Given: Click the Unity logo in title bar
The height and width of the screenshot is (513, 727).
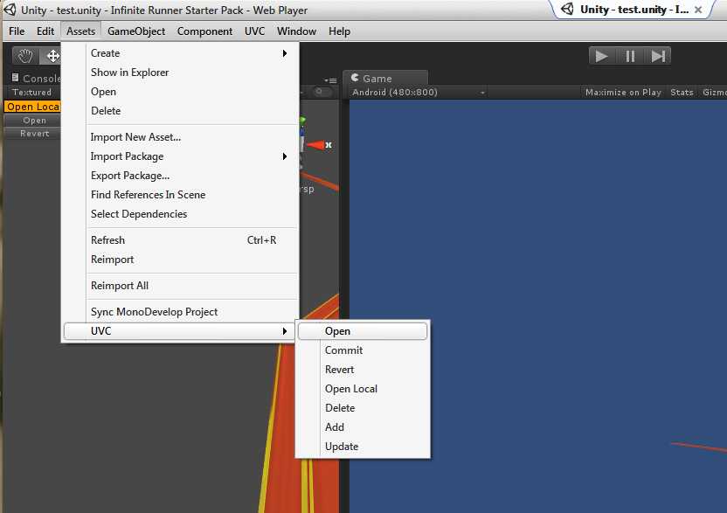Looking at the screenshot, I should coord(10,10).
